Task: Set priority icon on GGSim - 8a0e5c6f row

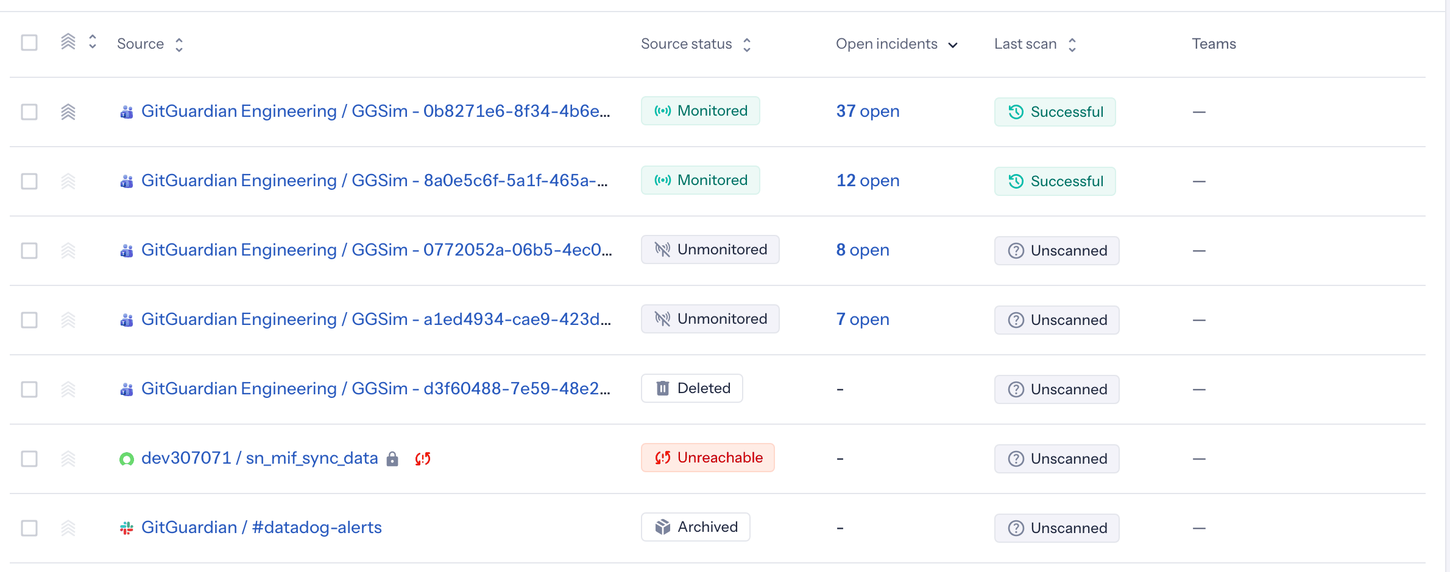Action: 68,181
